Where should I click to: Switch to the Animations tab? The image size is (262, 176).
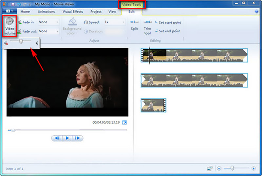click(46, 12)
